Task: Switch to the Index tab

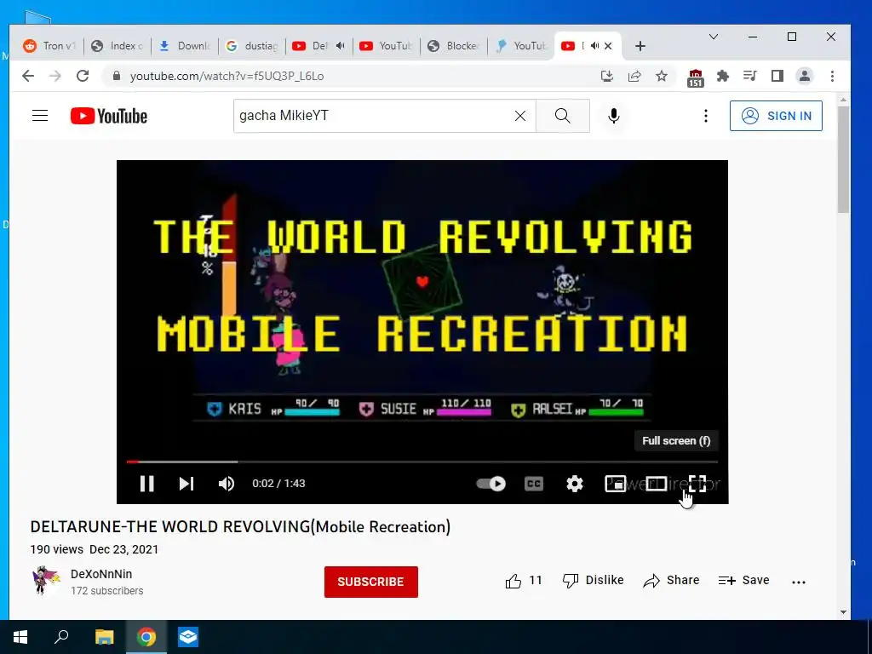Action: [x=118, y=46]
